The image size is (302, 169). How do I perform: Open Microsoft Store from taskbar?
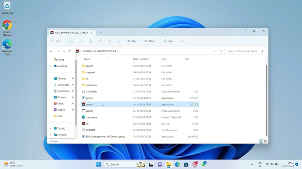(186, 164)
